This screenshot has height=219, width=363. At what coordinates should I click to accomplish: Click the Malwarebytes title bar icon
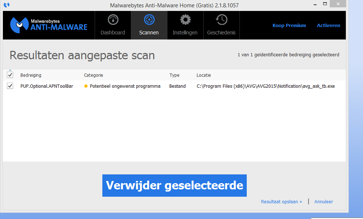[7, 5]
